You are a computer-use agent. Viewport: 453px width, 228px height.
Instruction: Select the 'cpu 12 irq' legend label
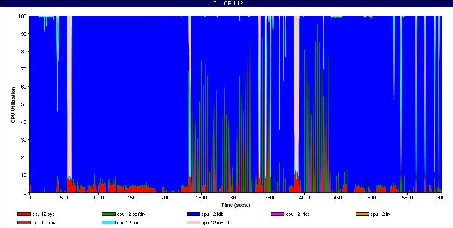pos(381,214)
